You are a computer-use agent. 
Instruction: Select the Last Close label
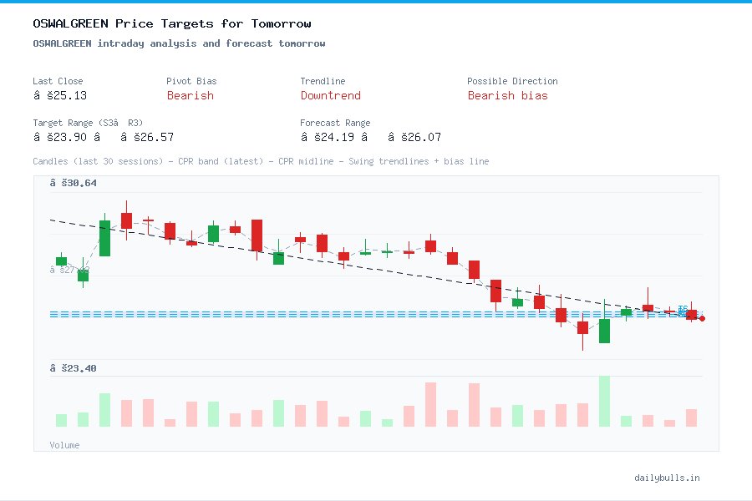(58, 81)
